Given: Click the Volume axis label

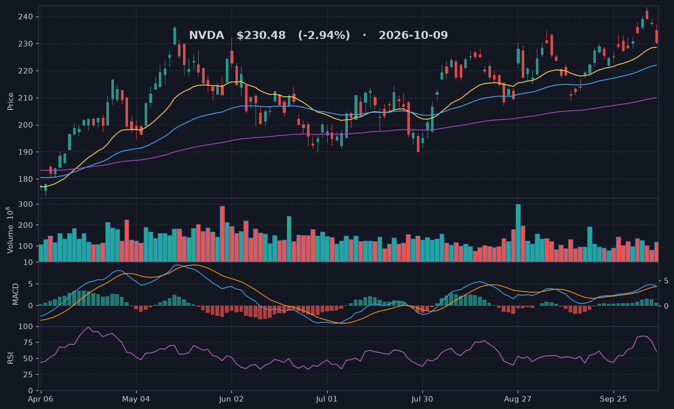Looking at the screenshot, I should (x=11, y=230).
